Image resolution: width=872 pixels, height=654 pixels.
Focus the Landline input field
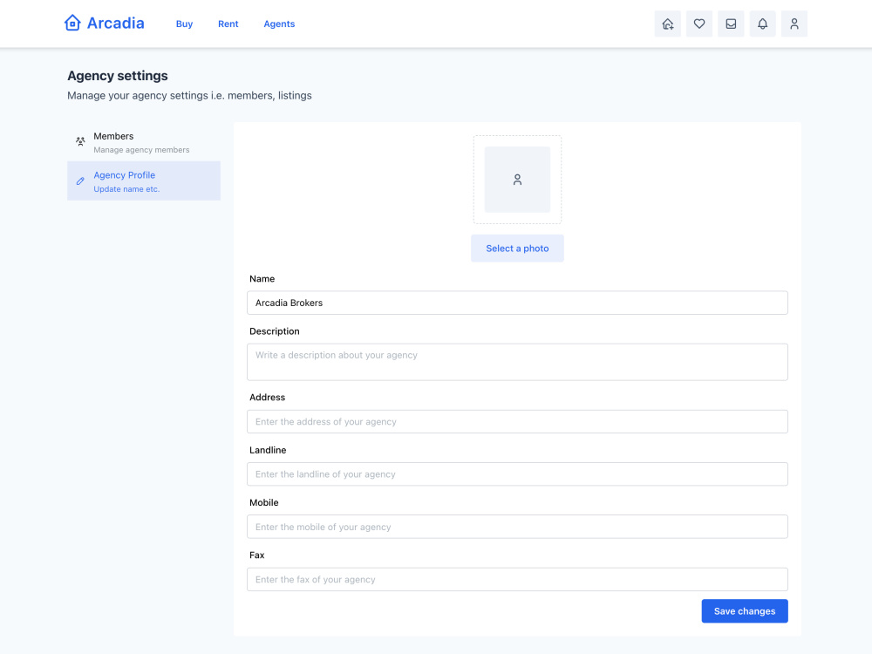click(x=517, y=474)
